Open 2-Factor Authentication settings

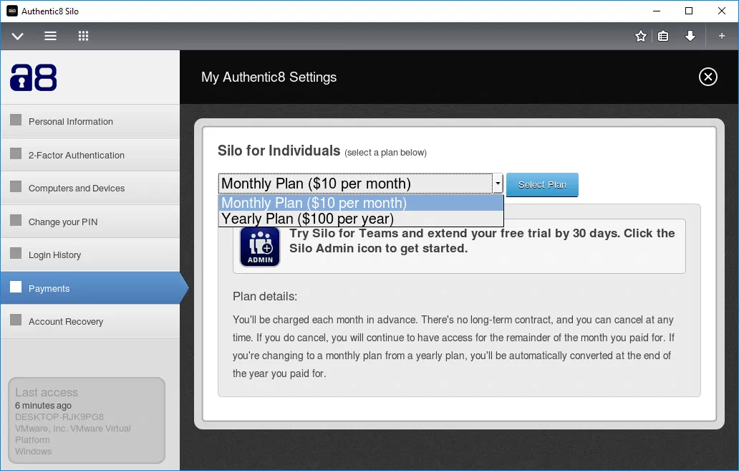click(x=90, y=155)
